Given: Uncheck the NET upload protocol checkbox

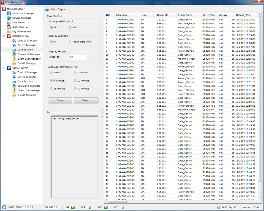Looking at the screenshot, I should click(51, 27).
